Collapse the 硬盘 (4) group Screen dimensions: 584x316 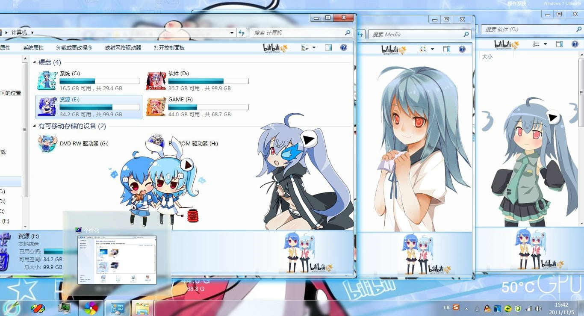(35, 62)
